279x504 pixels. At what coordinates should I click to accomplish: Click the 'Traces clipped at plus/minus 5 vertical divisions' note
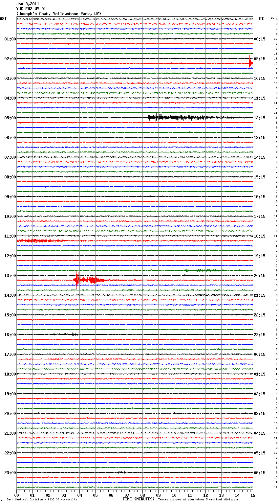pos(198,500)
